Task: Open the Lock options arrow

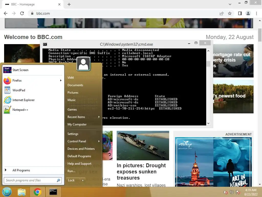Action: [83, 180]
